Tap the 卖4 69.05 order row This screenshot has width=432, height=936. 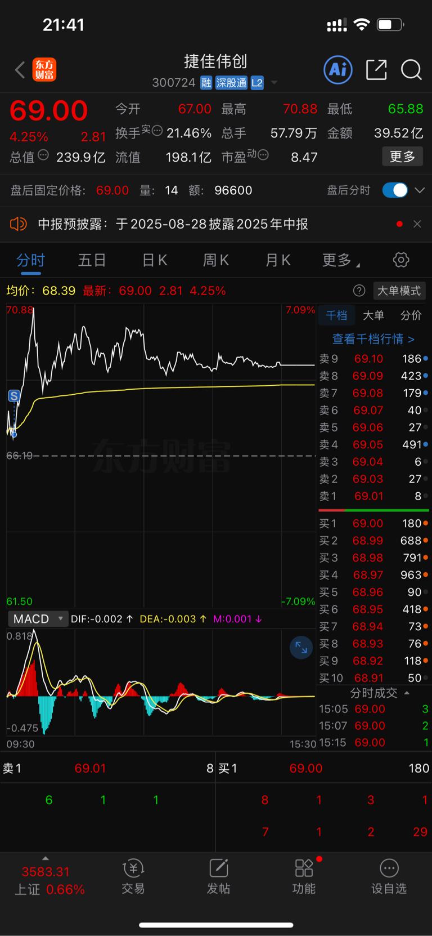373,445
